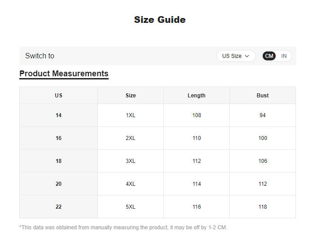This screenshot has width=321, height=232.
Task: Click the US size 22 cell
Action: click(58, 207)
